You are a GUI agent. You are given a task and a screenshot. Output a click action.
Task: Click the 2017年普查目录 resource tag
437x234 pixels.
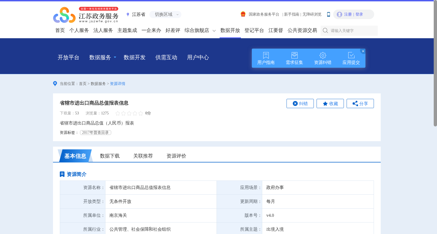[x=96, y=133]
